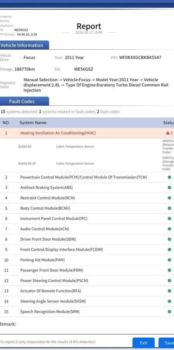Viewport: 174px width, 350px height.
Task: Select Audio Control Module(ACM) system name
Action: [x=45, y=229]
